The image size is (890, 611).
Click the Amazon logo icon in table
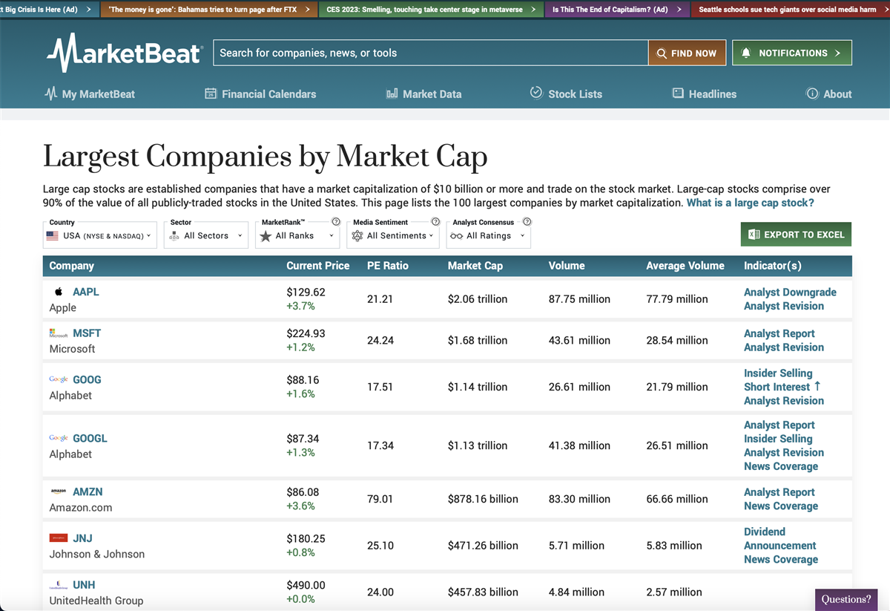click(x=59, y=491)
